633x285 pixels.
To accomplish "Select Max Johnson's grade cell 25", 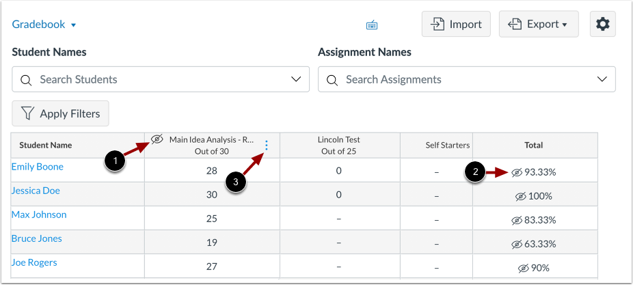I will 212,219.
